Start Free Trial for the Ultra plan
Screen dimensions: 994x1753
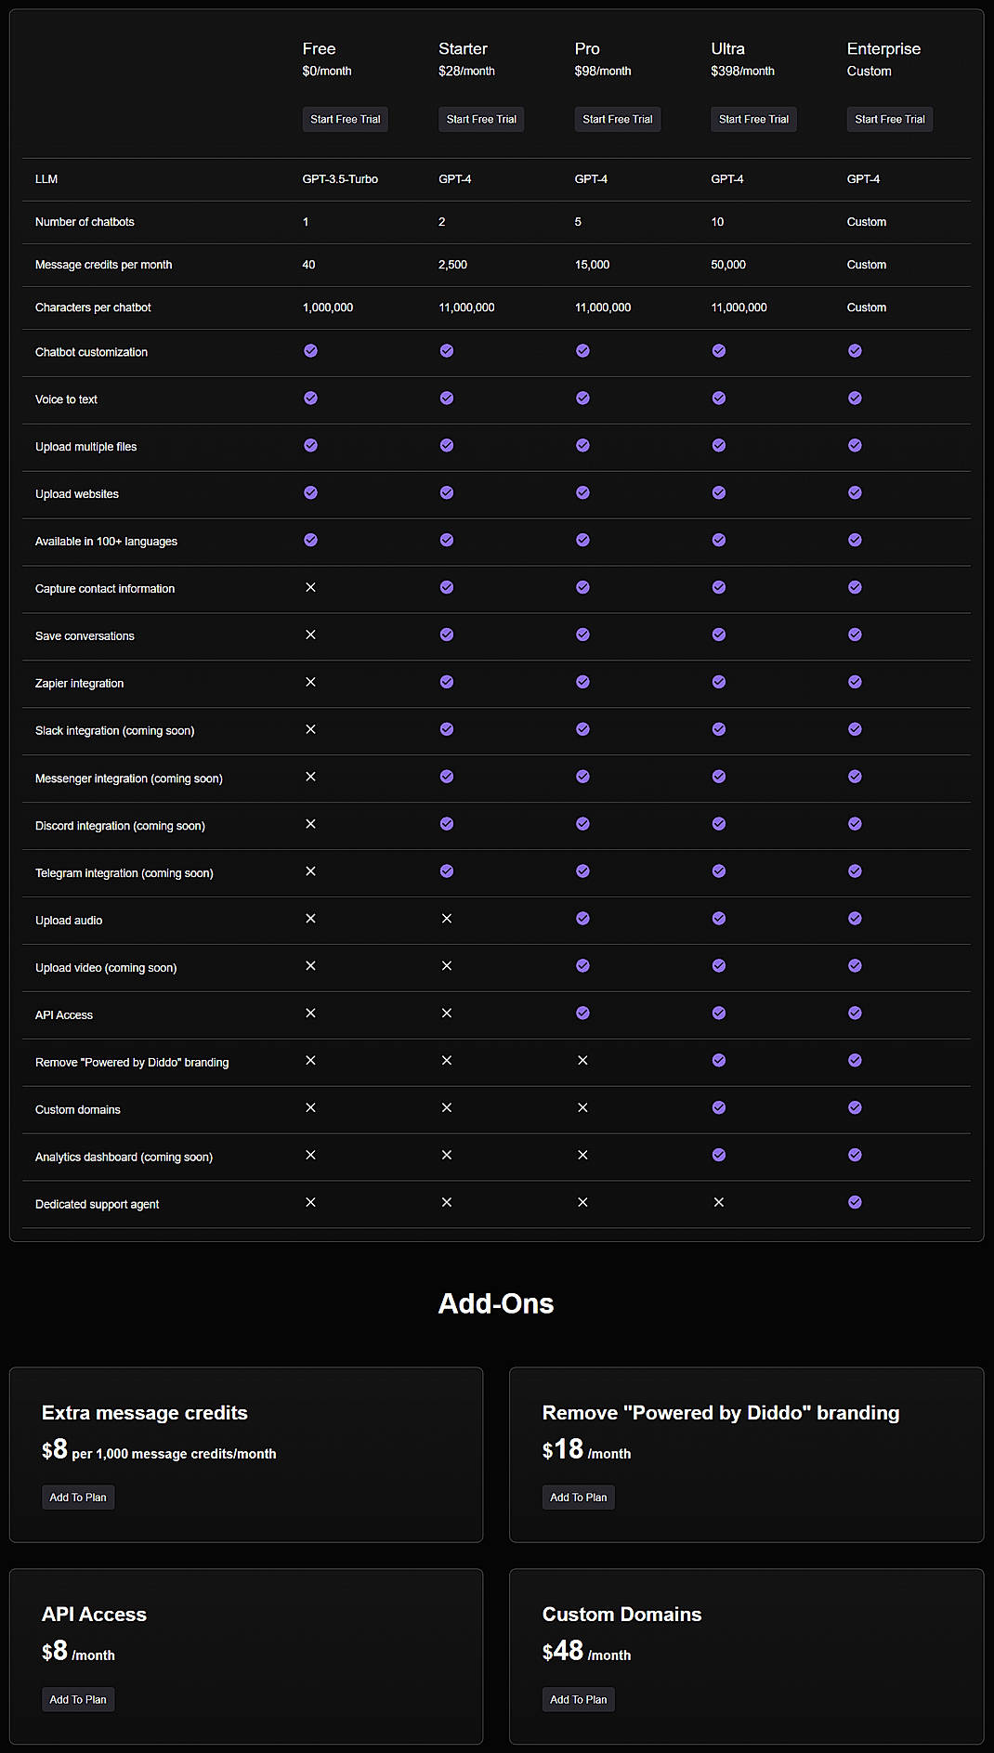coord(753,119)
